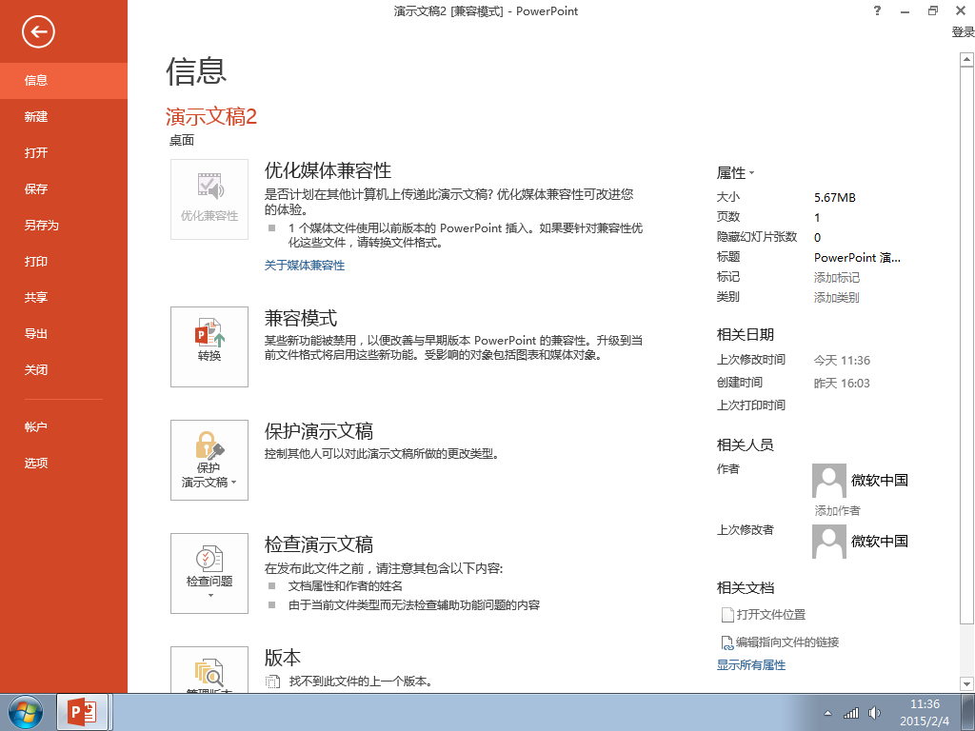This screenshot has height=731, width=975.
Task: Click the file size value 5.67MB
Action: click(835, 198)
